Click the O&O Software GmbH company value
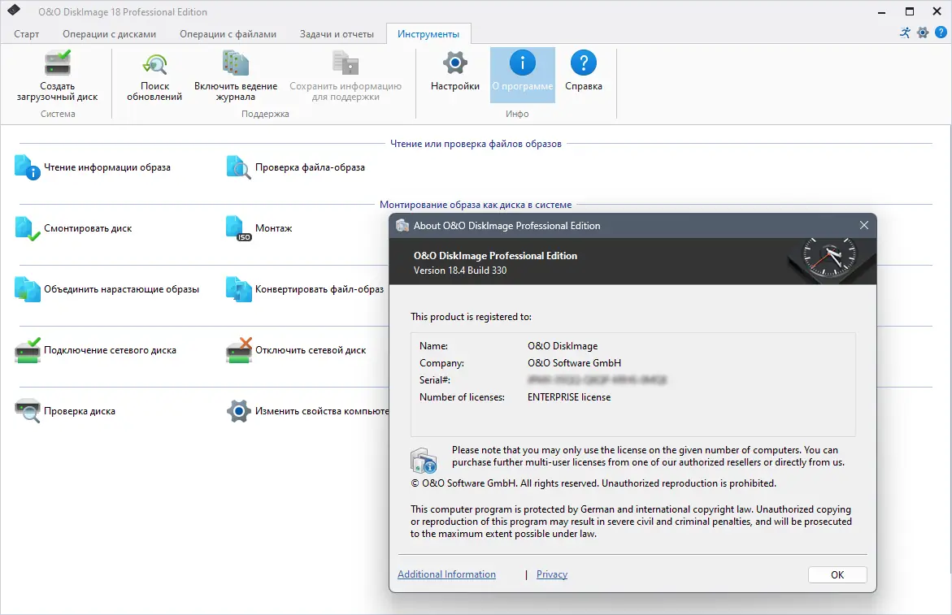 coord(574,362)
